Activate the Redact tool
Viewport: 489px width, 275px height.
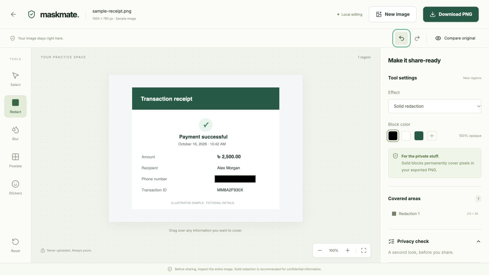click(16, 106)
